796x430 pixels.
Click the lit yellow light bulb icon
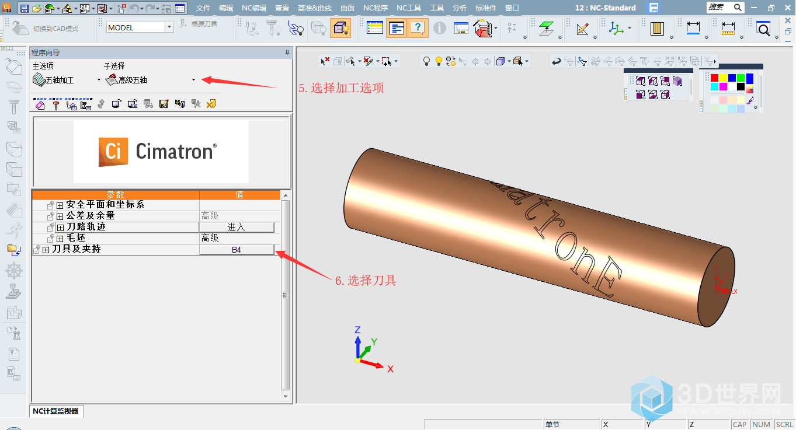[439, 61]
